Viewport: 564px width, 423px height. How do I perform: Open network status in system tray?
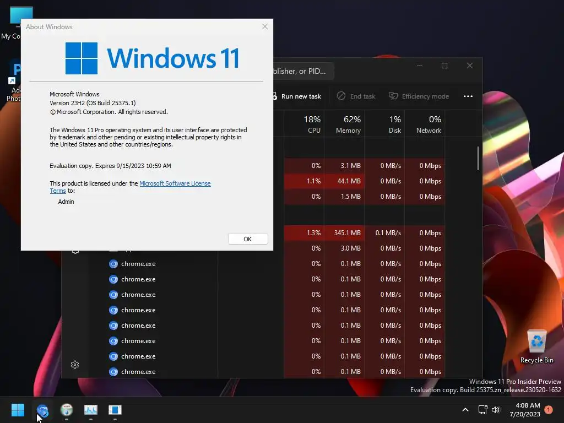click(482, 410)
